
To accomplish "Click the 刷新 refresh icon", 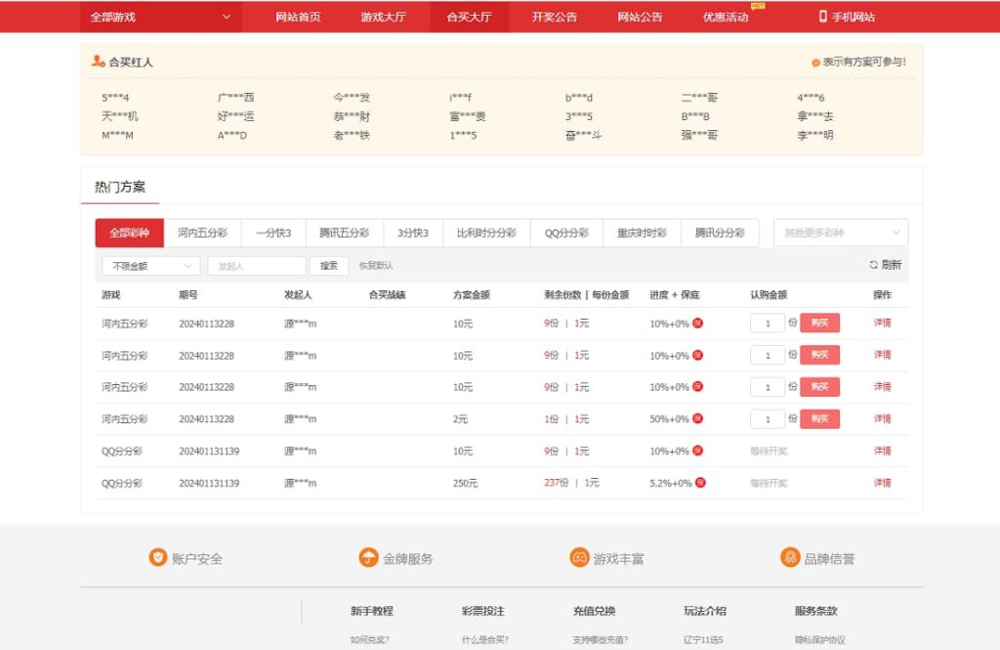I will pos(874,264).
